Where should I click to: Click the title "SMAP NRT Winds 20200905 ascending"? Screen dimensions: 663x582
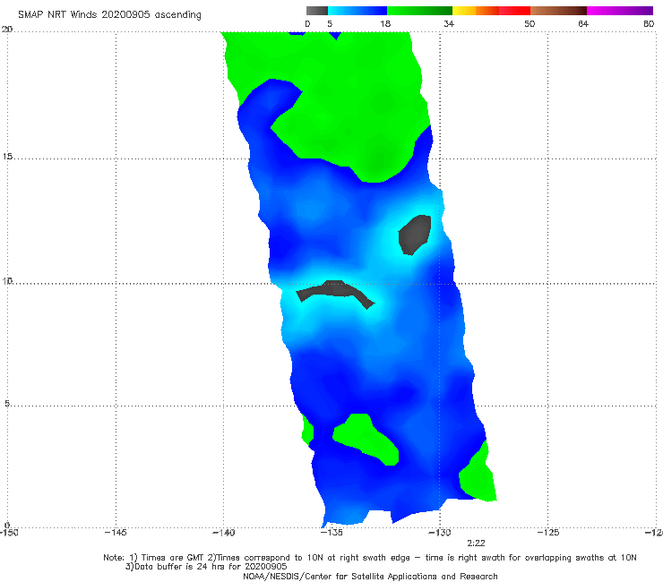click(109, 15)
